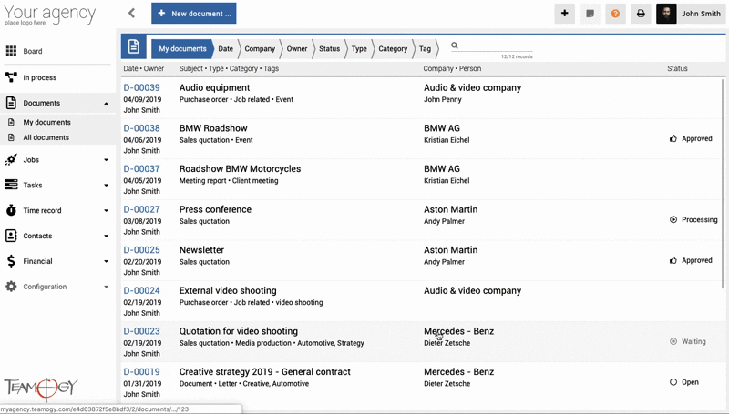
Task: Select the Tag filter tab
Action: pos(425,49)
